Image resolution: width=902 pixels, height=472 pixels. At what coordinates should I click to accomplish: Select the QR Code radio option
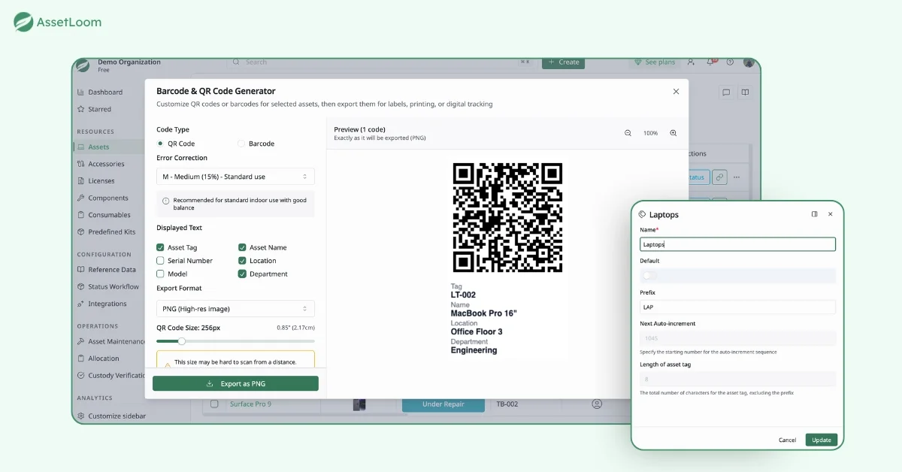point(160,144)
